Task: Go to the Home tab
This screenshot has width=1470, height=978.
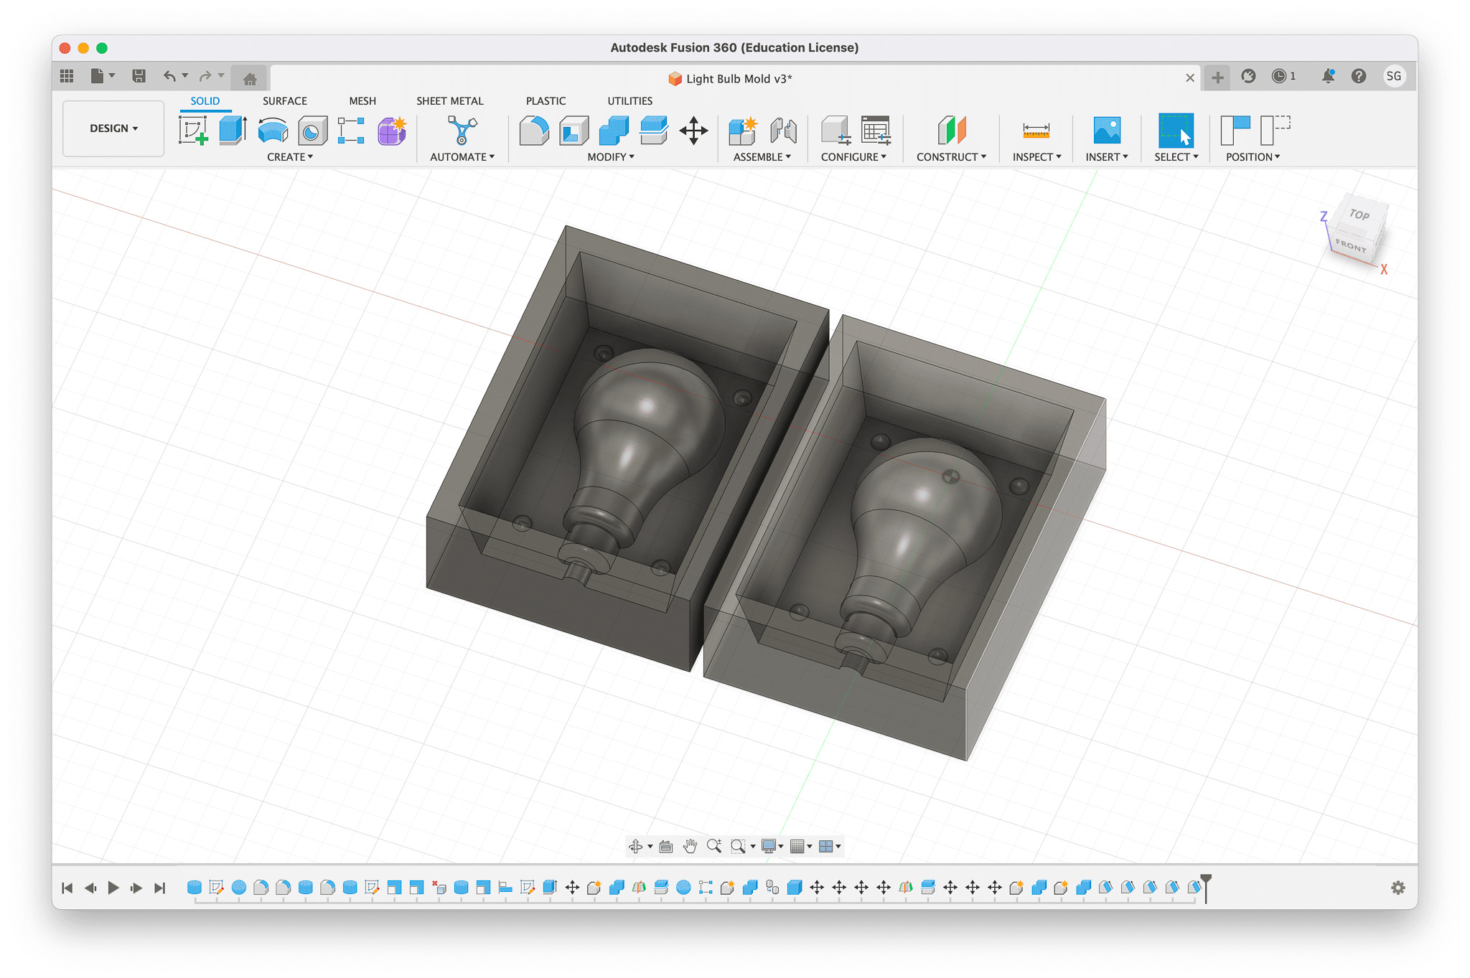Action: click(250, 78)
